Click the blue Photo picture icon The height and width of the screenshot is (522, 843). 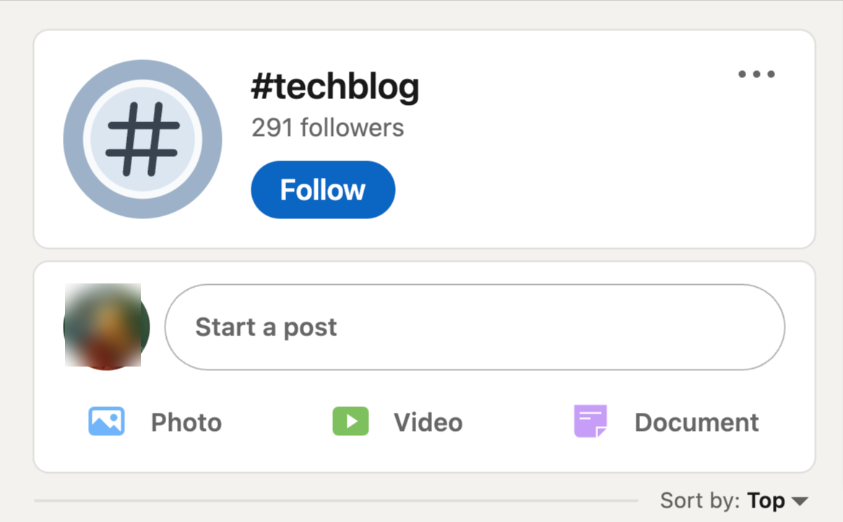(106, 422)
